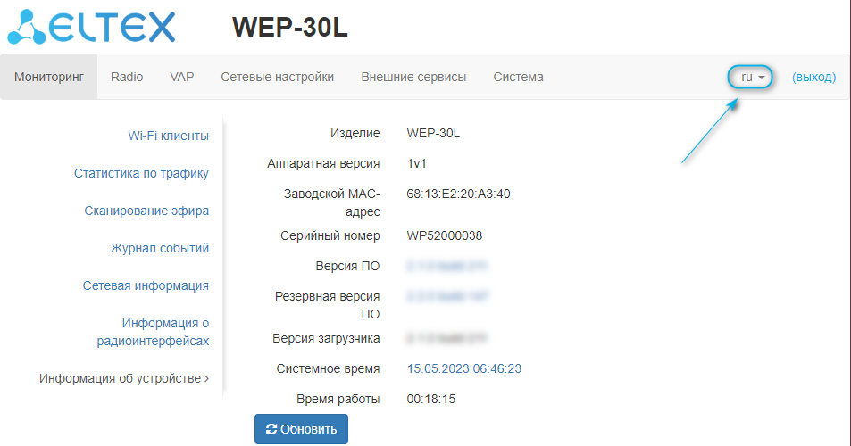Select the Система tab
Image resolution: width=851 pixels, height=446 pixels.
518,77
